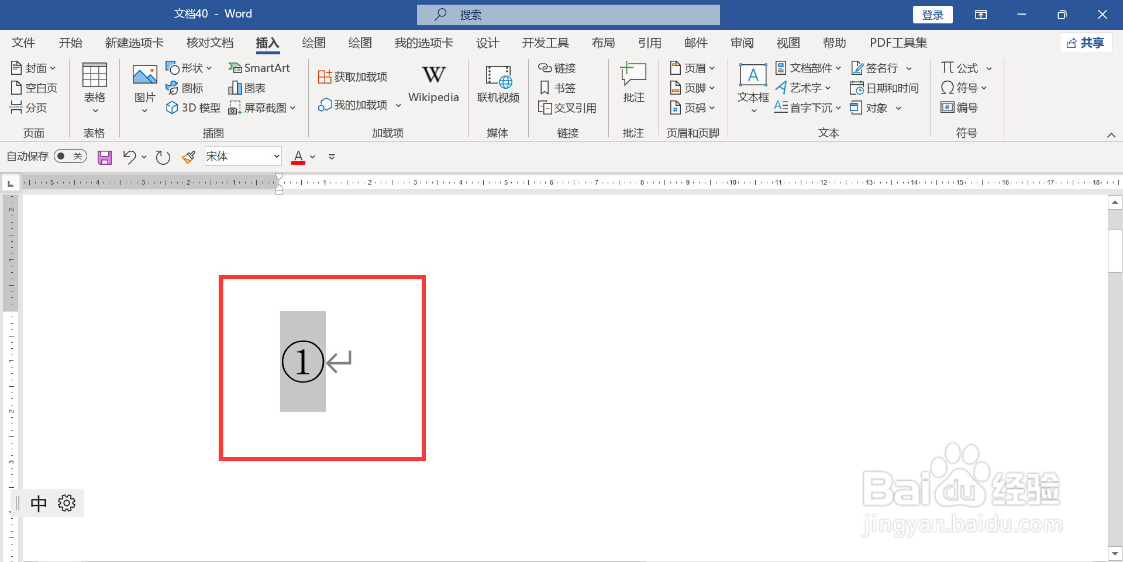
Task: Customize the Quick Access Toolbar dropdown
Action: [x=332, y=157]
